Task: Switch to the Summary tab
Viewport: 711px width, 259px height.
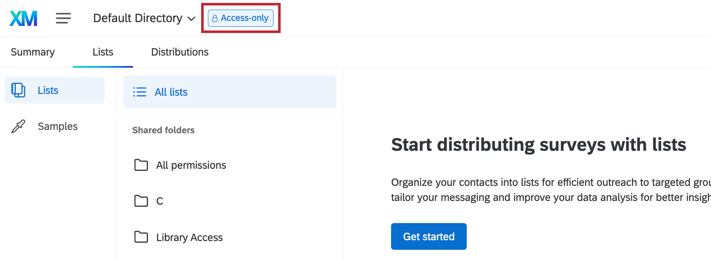Action: (33, 52)
